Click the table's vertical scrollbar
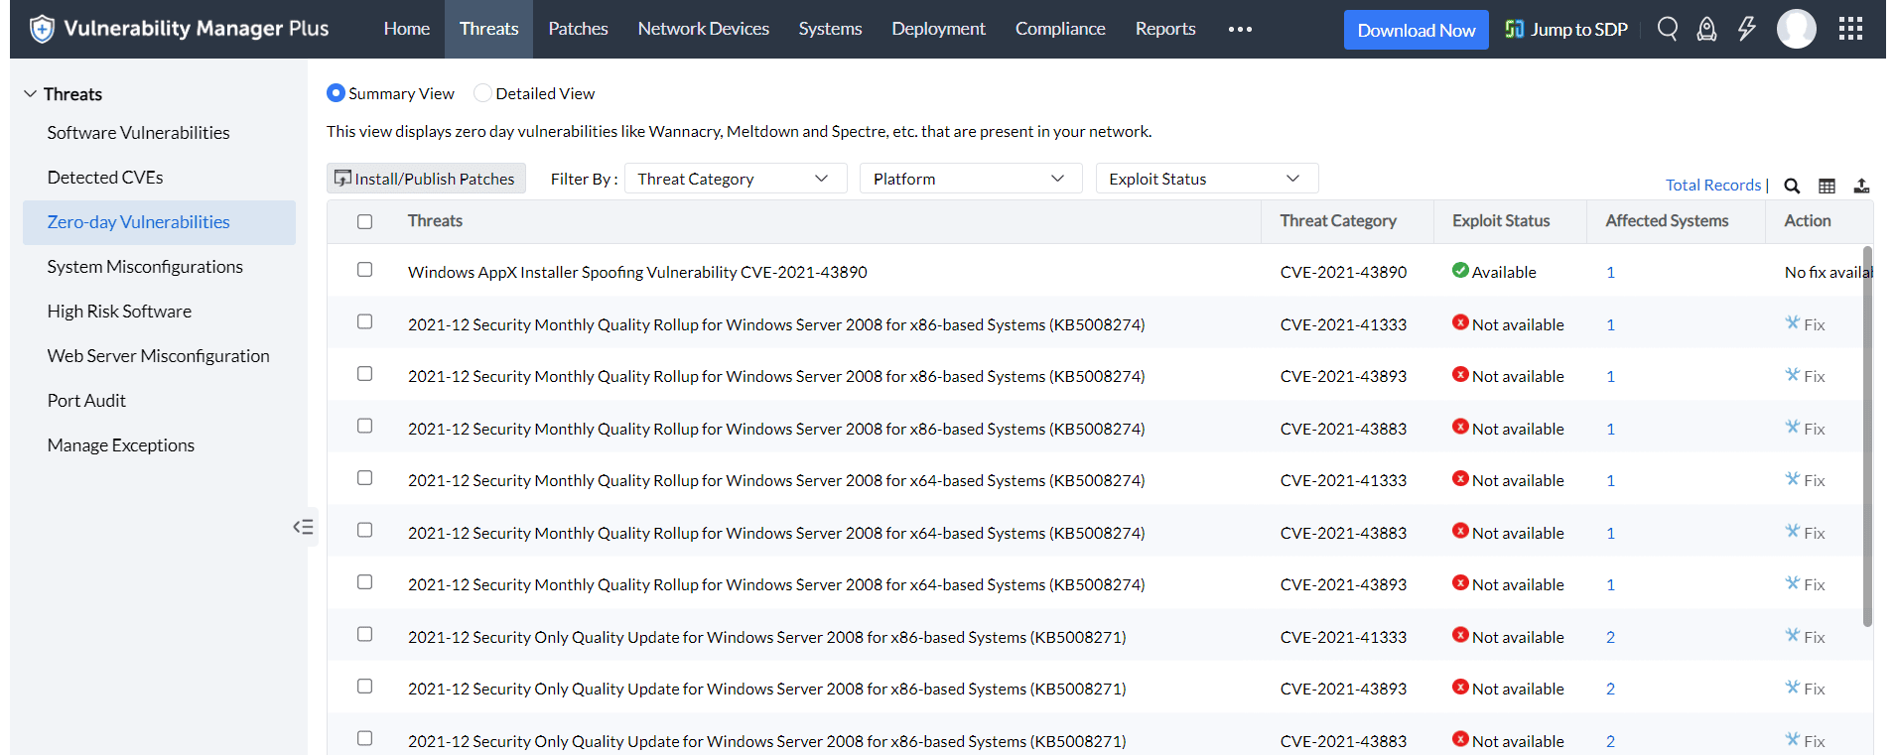Viewport: 1896px width, 755px height. [1867, 437]
